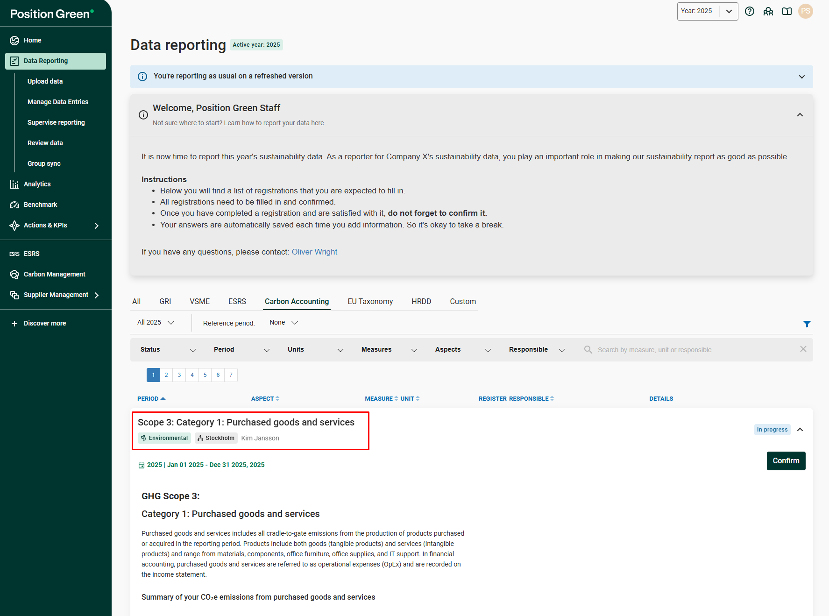Click the info icon in the refreshed version banner

click(x=142, y=76)
